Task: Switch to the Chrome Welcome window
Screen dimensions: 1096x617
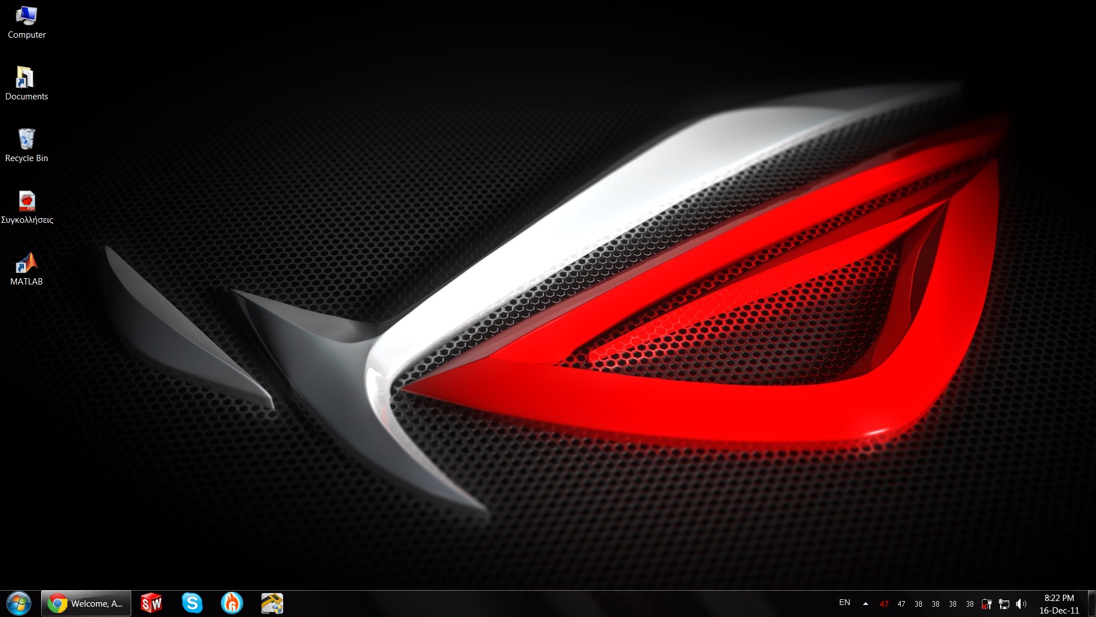Action: [x=86, y=603]
